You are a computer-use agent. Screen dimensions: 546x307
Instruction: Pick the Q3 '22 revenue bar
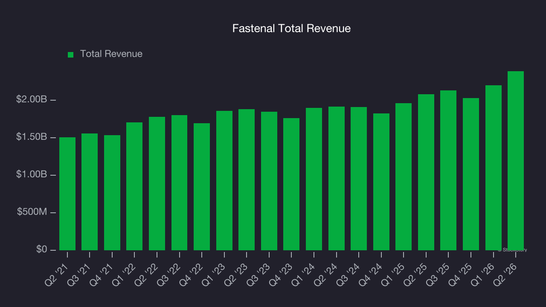(x=180, y=182)
